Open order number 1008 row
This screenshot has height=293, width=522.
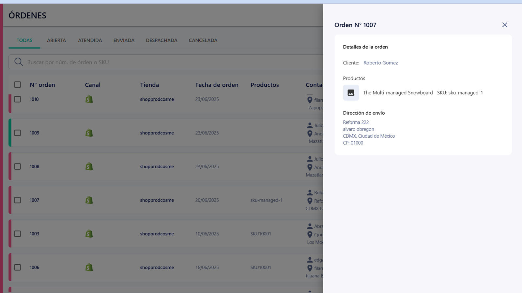point(35,167)
